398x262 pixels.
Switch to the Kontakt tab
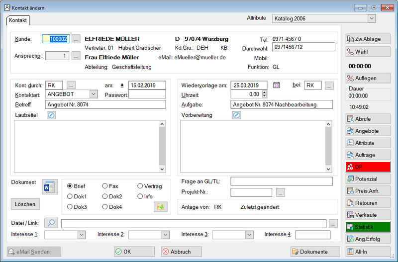[x=18, y=20]
